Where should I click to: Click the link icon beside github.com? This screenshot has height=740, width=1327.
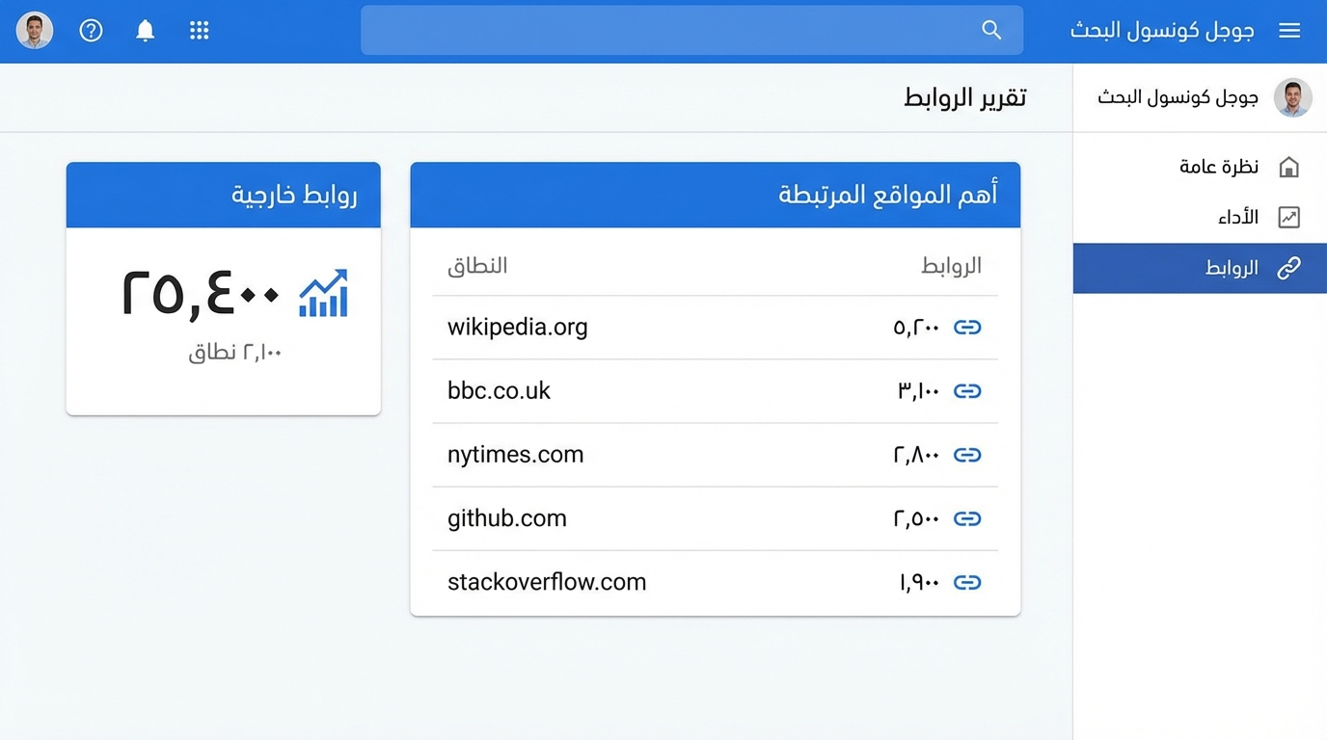[967, 518]
